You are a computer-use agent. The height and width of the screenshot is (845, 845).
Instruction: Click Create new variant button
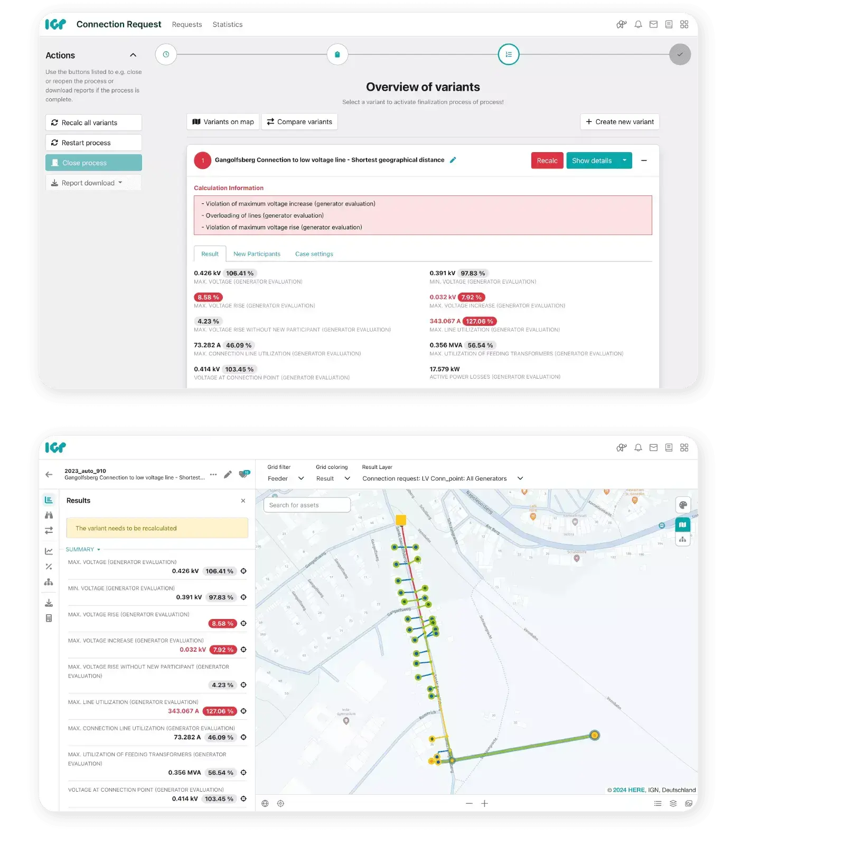(x=619, y=121)
